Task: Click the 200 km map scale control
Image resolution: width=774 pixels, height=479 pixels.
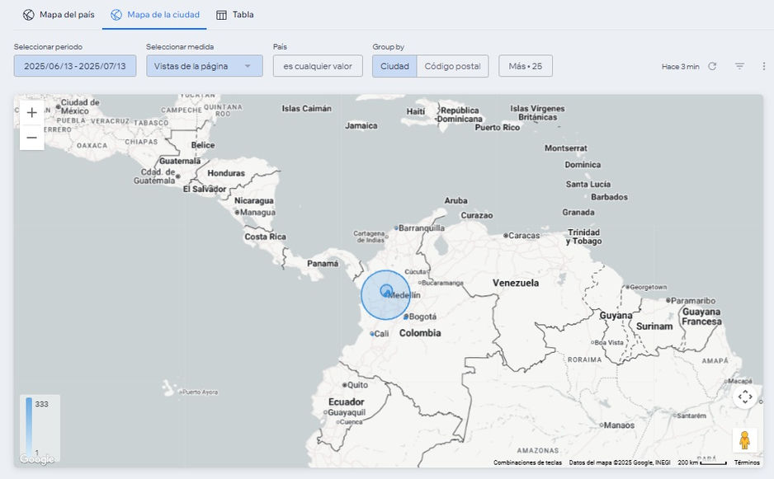Action: [702, 463]
